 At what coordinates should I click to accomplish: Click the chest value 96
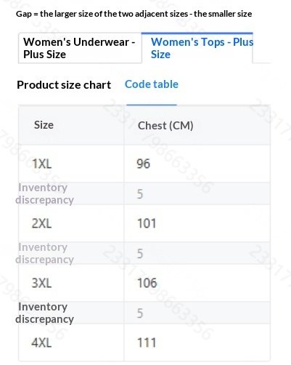(143, 164)
